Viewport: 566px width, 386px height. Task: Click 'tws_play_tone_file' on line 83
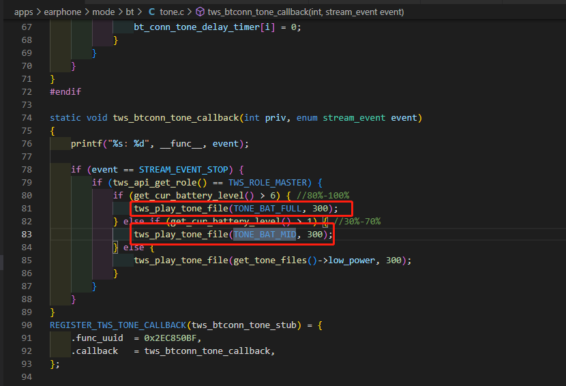181,235
